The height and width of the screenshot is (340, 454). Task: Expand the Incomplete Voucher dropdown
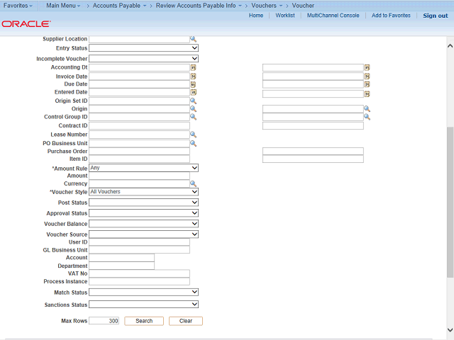pyautogui.click(x=143, y=59)
